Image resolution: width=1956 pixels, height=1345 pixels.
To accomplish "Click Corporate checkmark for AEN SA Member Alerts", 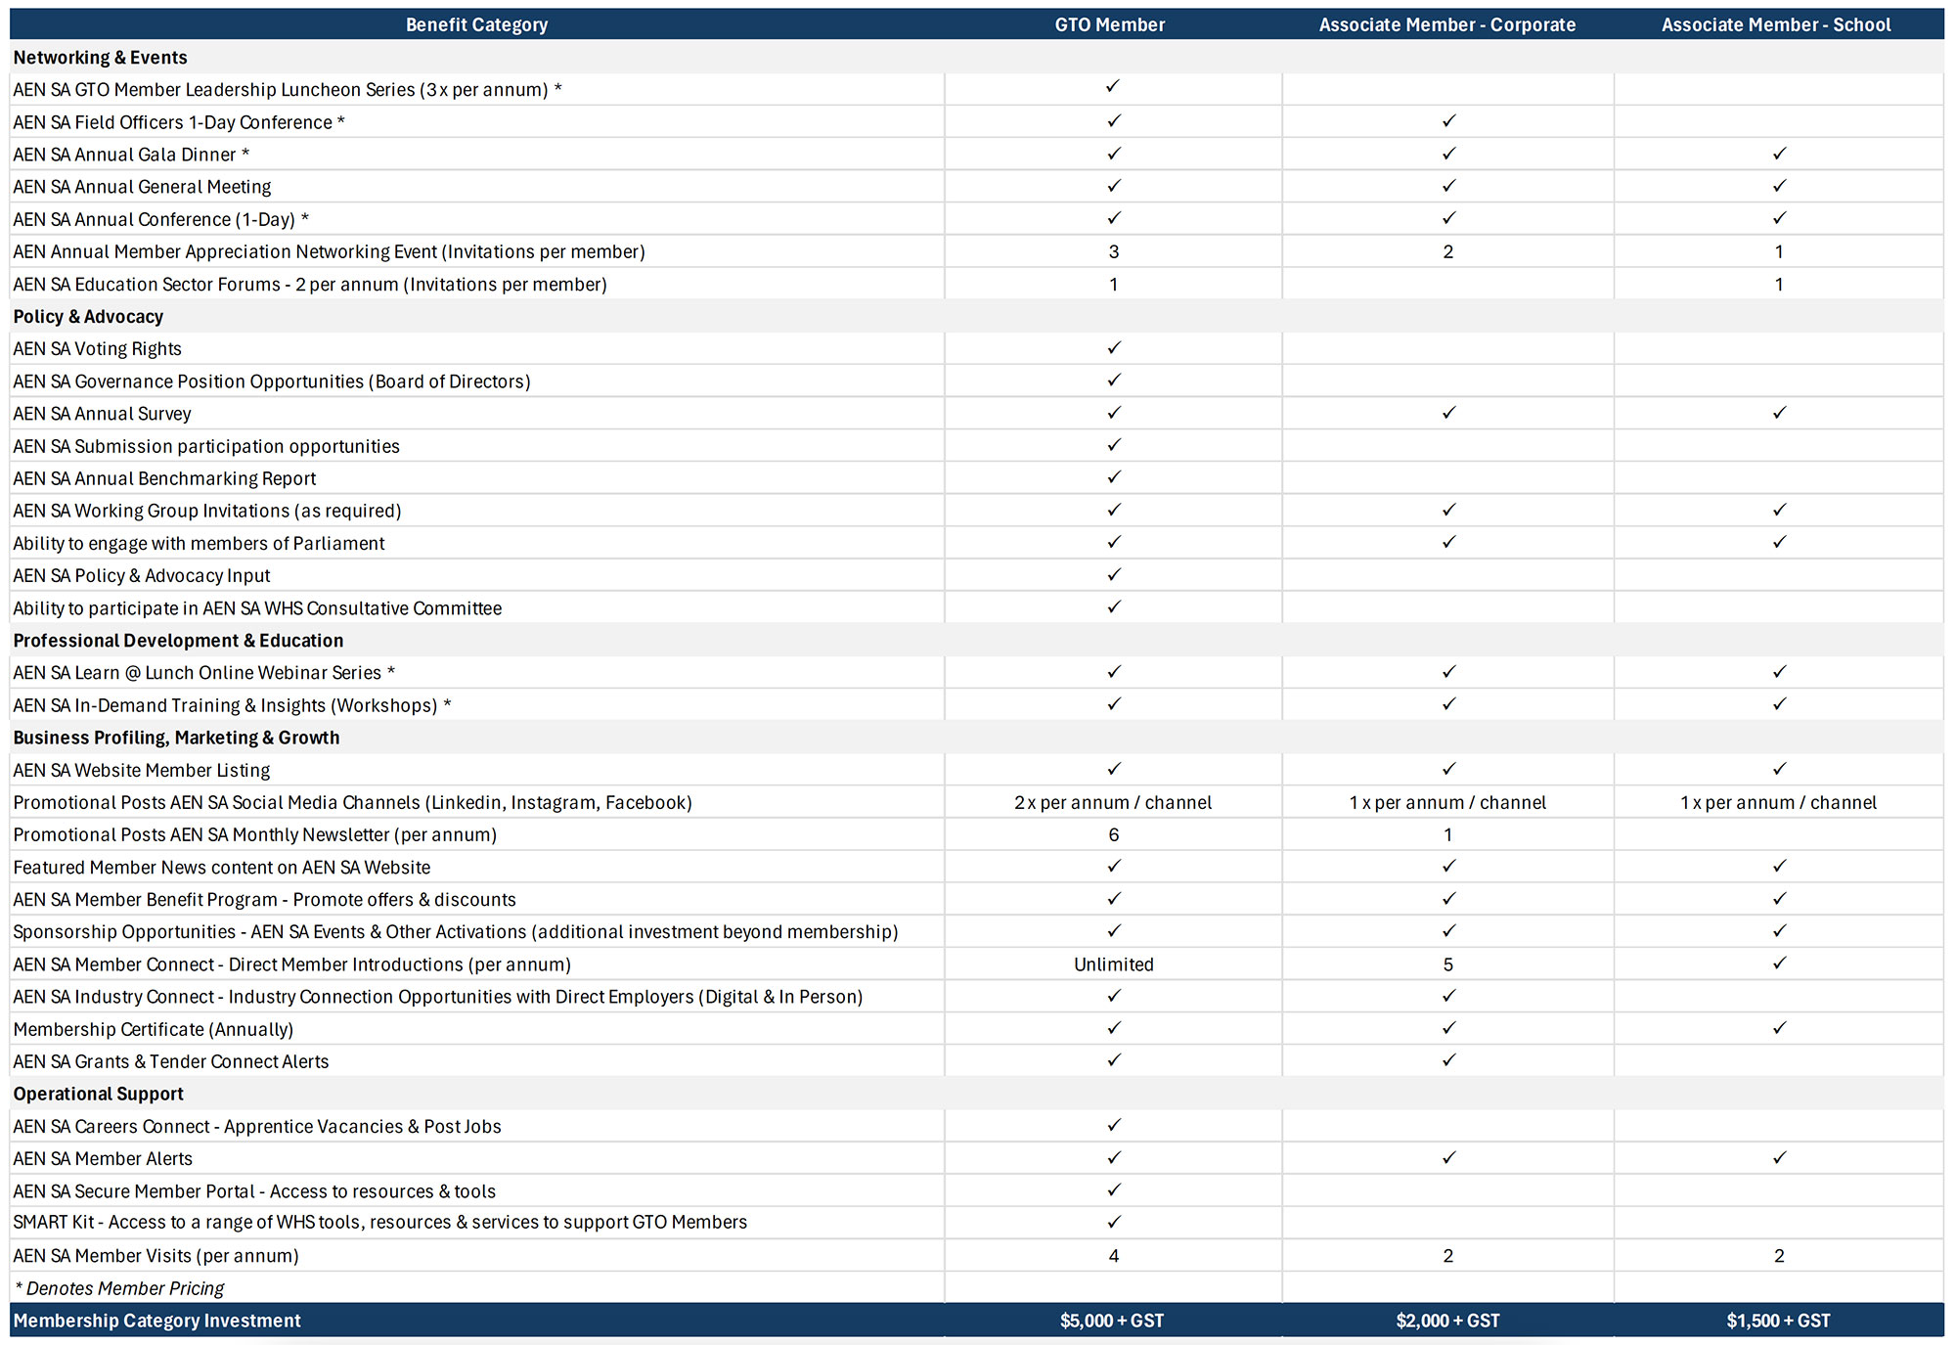I will pyautogui.click(x=1448, y=1158).
